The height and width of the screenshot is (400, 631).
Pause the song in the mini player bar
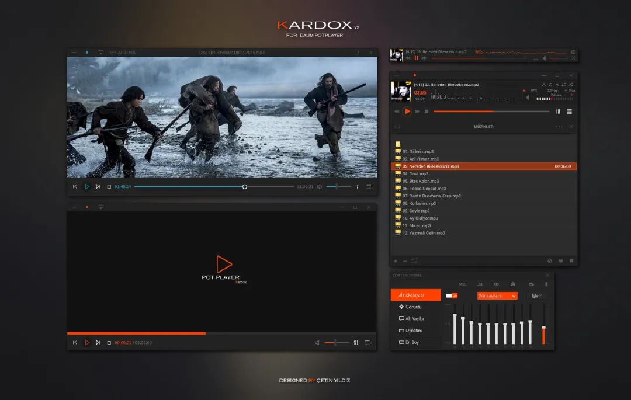(x=416, y=58)
